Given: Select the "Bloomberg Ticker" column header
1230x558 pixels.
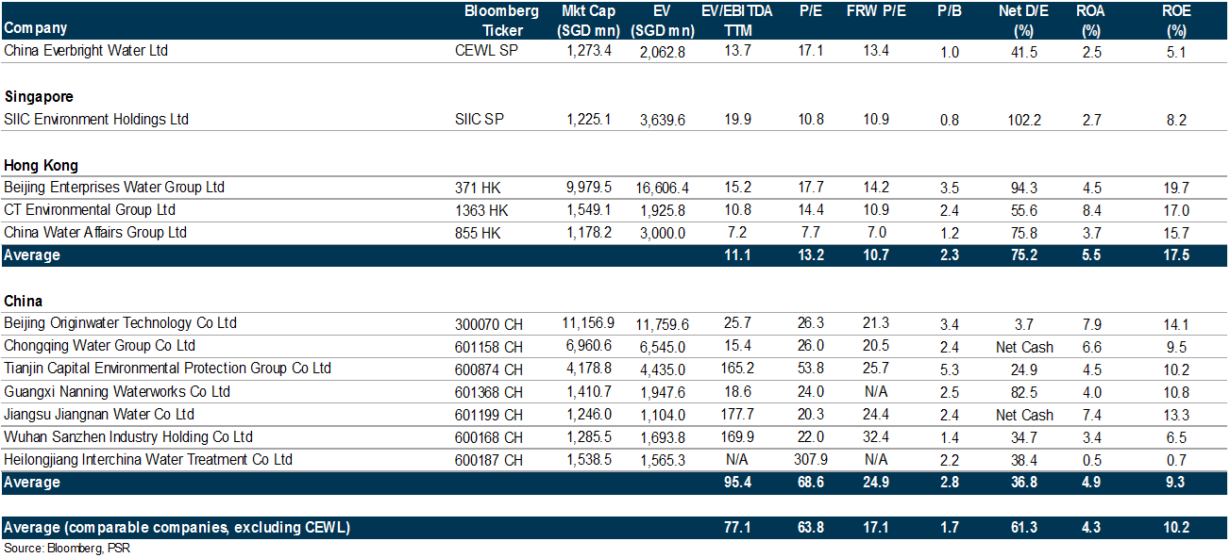Looking at the screenshot, I should pos(501,20).
